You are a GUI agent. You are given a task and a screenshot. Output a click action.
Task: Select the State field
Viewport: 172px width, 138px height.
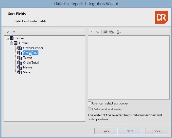27,72
